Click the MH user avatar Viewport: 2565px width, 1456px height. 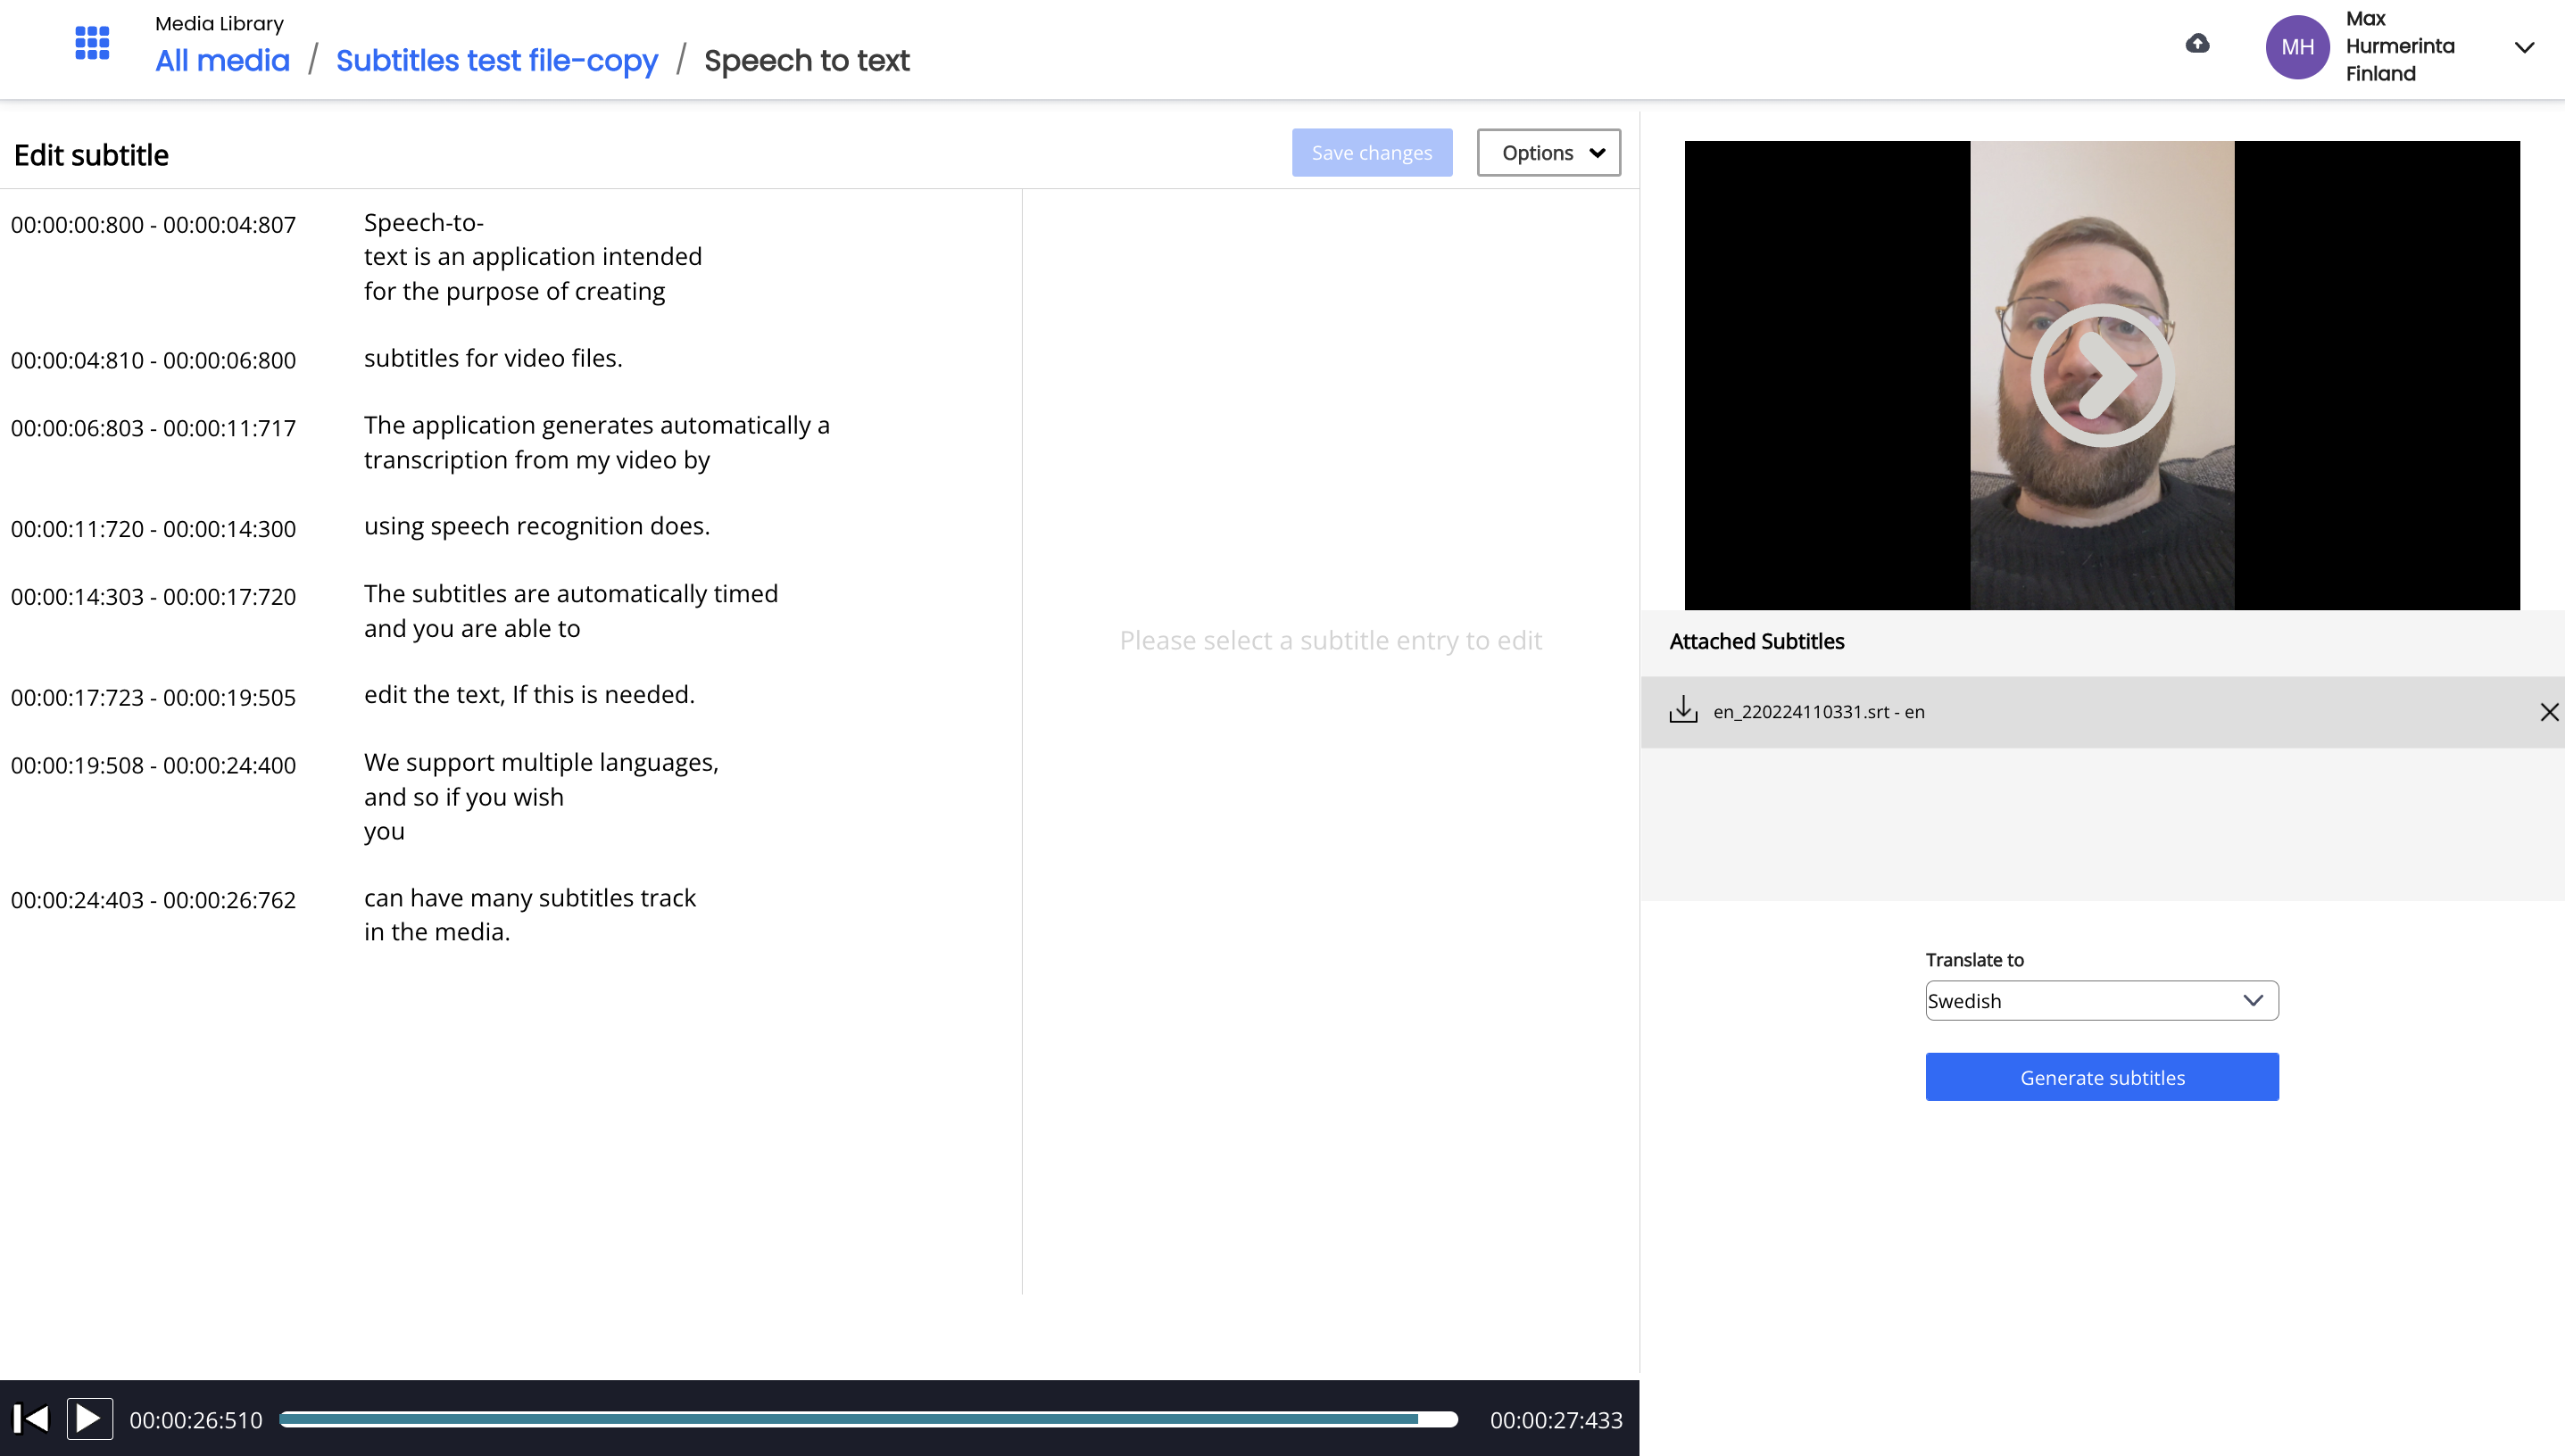click(2297, 47)
